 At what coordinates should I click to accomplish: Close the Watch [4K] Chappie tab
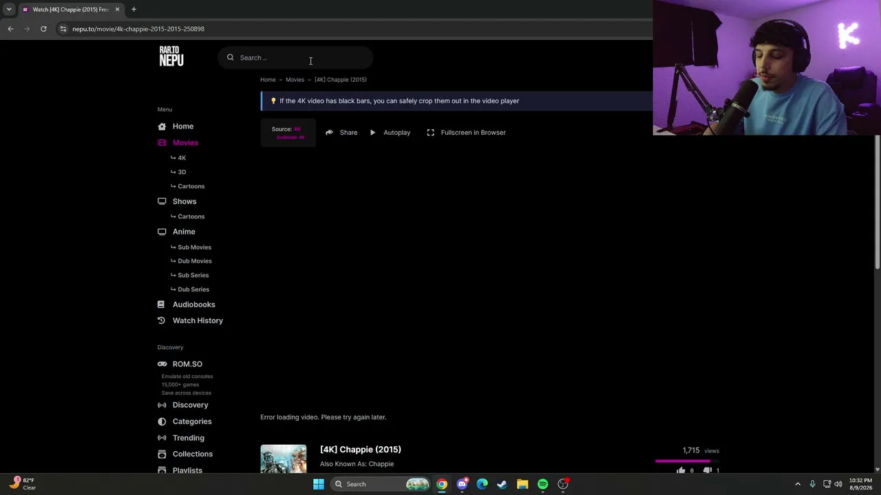click(x=117, y=10)
